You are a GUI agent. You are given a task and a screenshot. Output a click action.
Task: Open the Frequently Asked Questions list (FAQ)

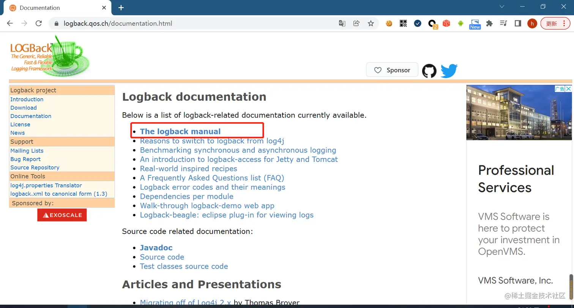[x=212, y=178]
